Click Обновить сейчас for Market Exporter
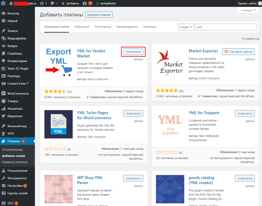The image size is (262, 206). click(x=238, y=52)
